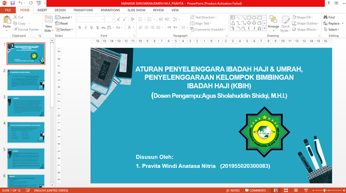This screenshot has width=346, height=193.
Task: Expand the Layout dropdown
Action: click(64, 17)
